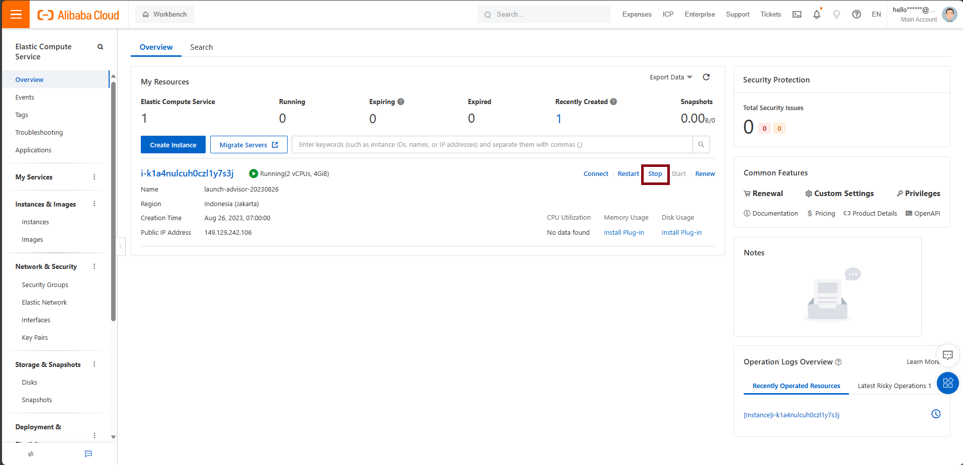Open the hamburger navigation menu
This screenshot has height=465, width=963.
pos(16,14)
